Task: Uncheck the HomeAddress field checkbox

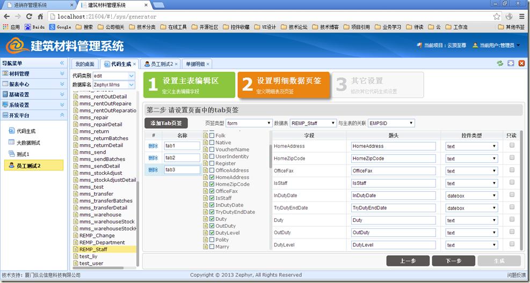Action: tap(212, 177)
